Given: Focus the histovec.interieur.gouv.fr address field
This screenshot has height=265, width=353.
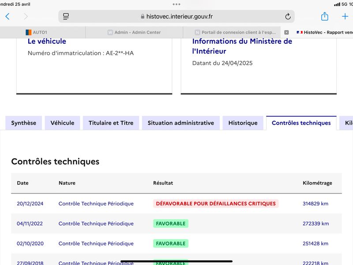Looking at the screenshot, I should click(176, 16).
